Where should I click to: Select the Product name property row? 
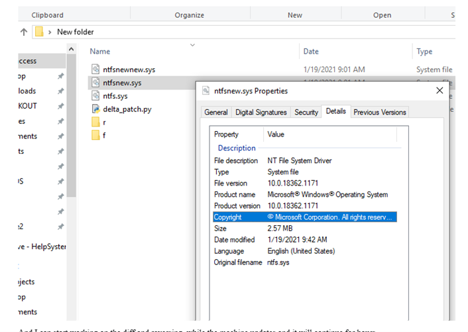(305, 194)
